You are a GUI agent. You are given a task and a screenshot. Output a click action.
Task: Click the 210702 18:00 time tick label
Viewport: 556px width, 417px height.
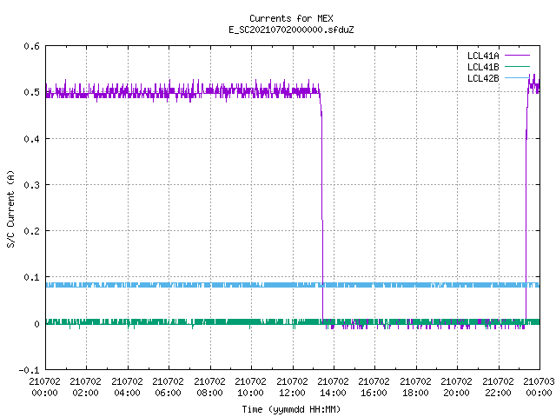(415, 387)
